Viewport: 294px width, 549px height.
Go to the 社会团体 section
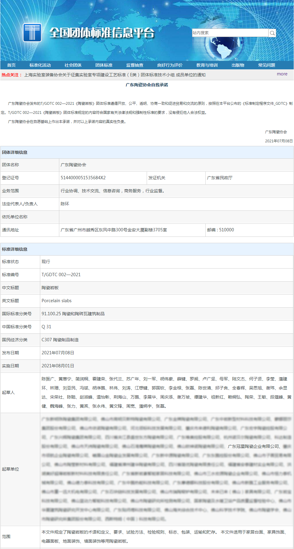click(x=73, y=65)
